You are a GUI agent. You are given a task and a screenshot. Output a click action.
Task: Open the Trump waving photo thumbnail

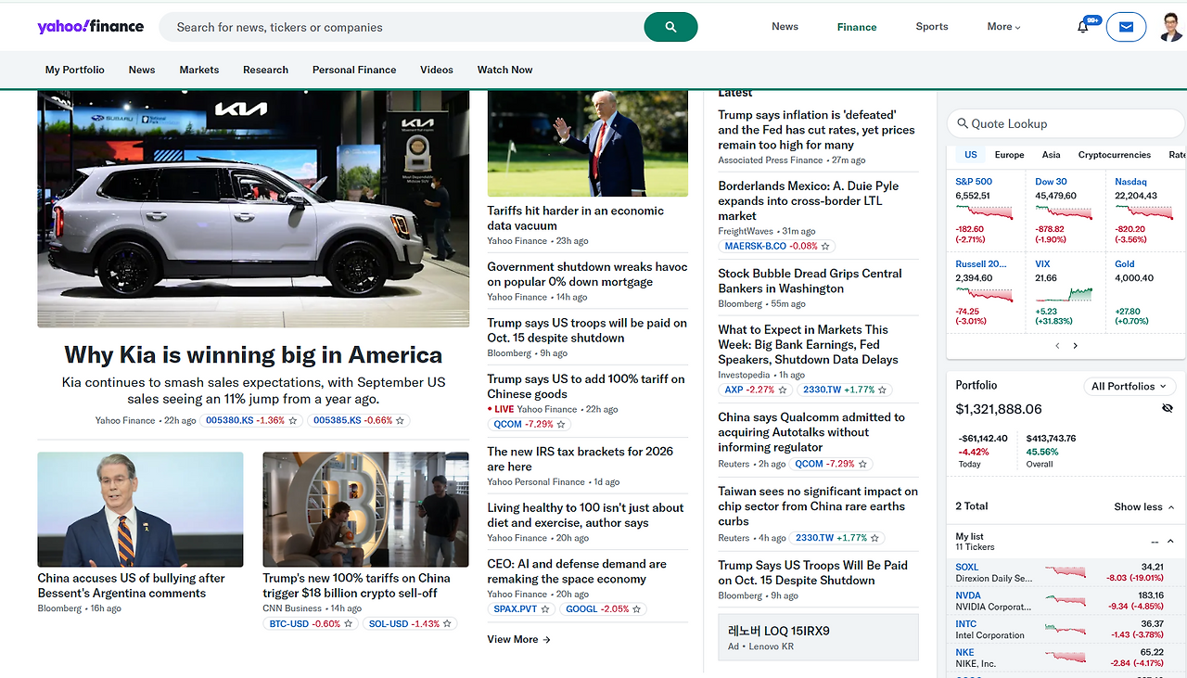(588, 144)
